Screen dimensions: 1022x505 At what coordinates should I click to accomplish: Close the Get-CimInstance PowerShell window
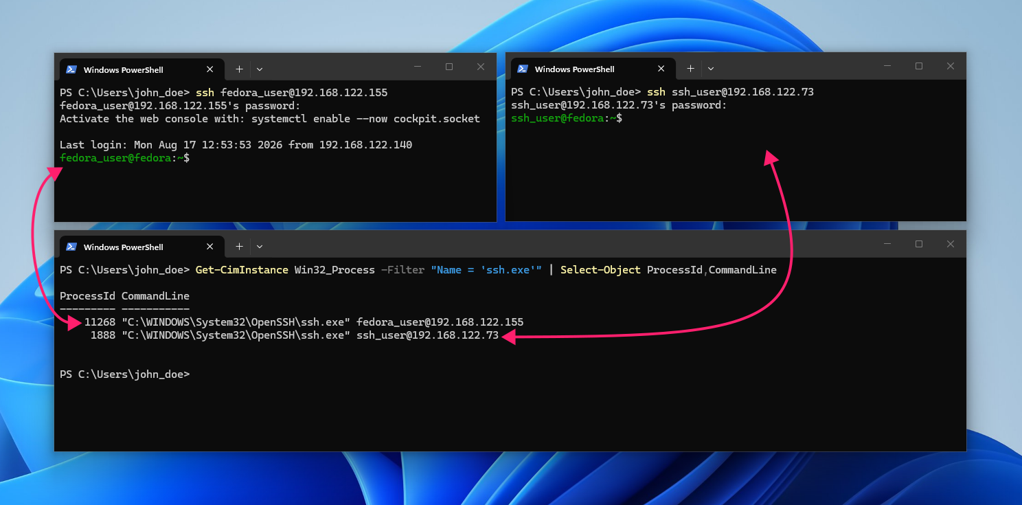click(x=951, y=244)
